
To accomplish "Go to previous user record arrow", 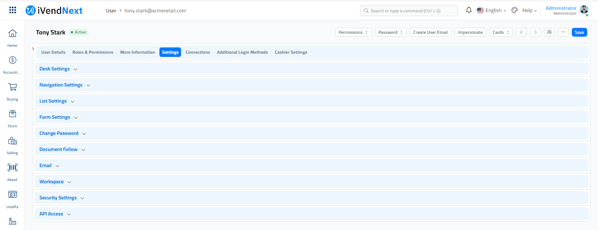I will [521, 32].
